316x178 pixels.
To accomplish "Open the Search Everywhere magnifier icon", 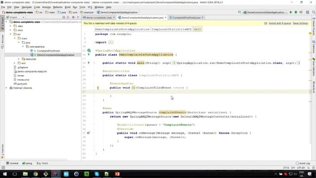I will (x=314, y=12).
